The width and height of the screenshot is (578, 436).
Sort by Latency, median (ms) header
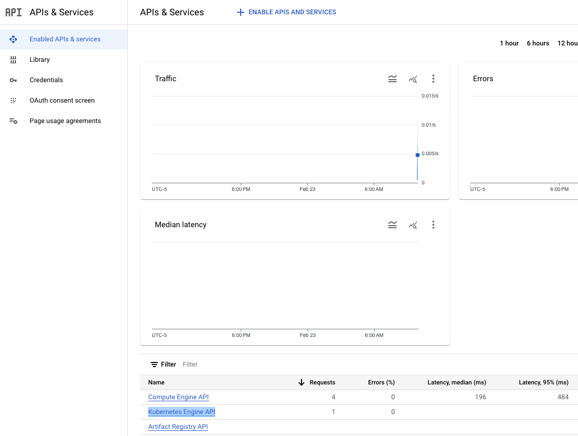457,382
